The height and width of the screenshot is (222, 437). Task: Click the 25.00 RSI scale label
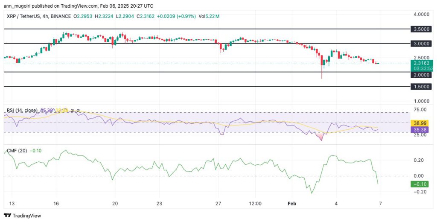[x=420, y=135]
